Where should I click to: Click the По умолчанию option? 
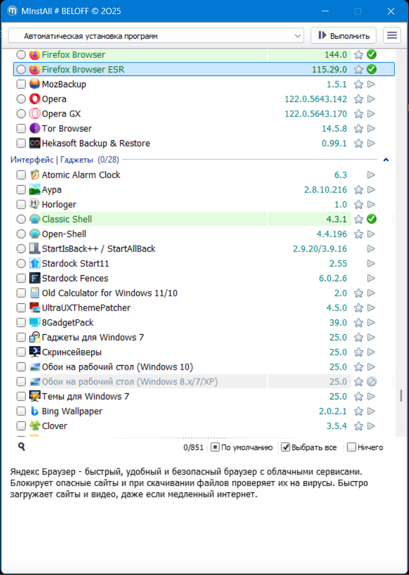coord(215,447)
